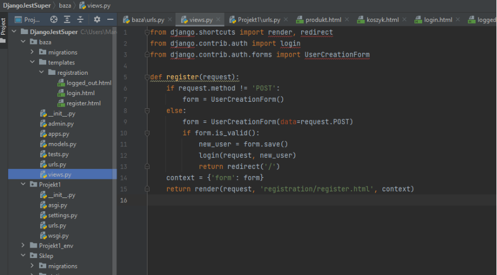Image resolution: width=497 pixels, height=275 pixels.
Task: Click the Expand All icon in Project panel
Action: 68,19
